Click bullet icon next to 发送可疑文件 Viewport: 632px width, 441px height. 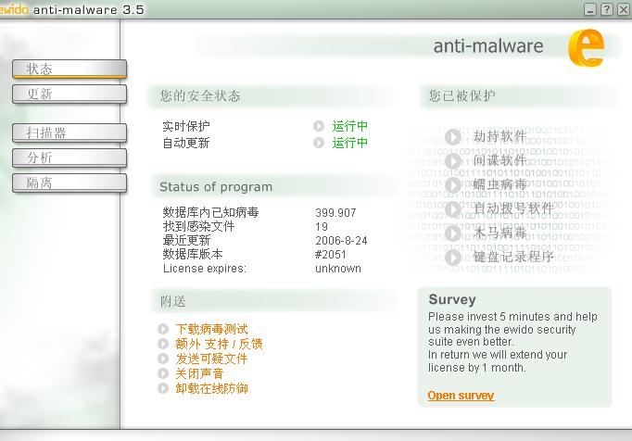[163, 359]
